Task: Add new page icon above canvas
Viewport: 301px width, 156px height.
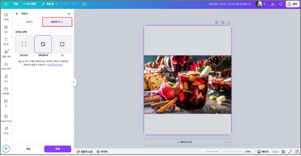Action: click(x=229, y=22)
